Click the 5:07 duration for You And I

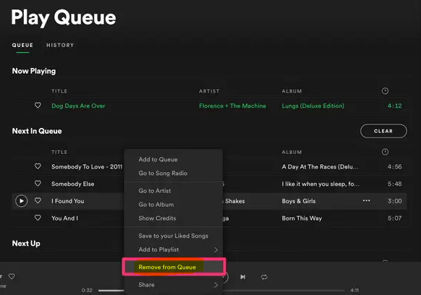(x=395, y=218)
